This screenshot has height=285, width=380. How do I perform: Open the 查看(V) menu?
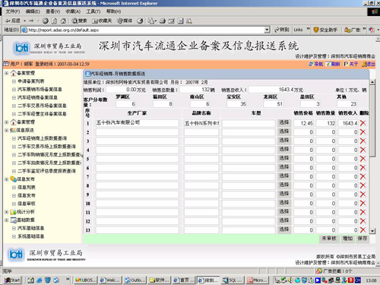(52, 11)
